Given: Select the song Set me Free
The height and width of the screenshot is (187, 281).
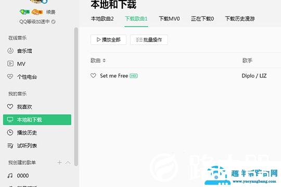Looking at the screenshot, I should point(114,76).
